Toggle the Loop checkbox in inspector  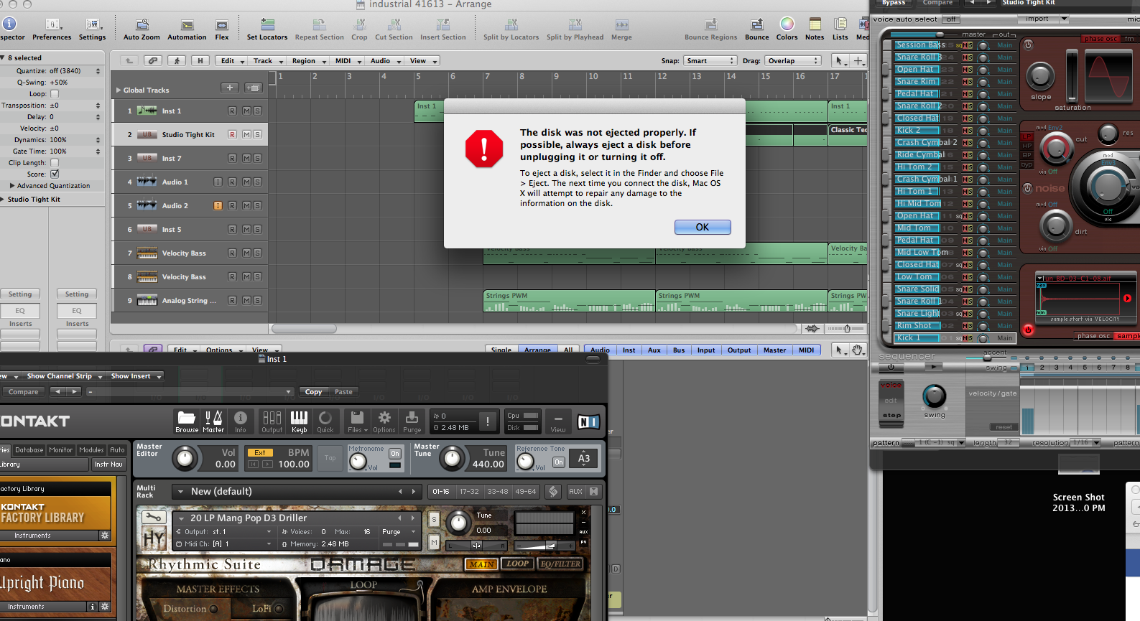55,94
